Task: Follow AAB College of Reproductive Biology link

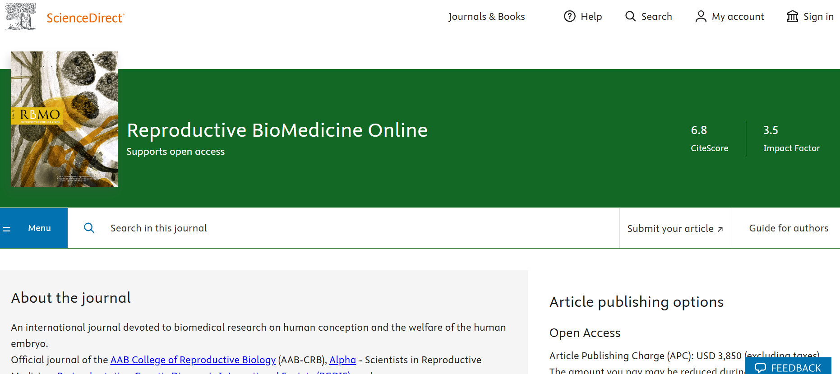Action: point(193,360)
